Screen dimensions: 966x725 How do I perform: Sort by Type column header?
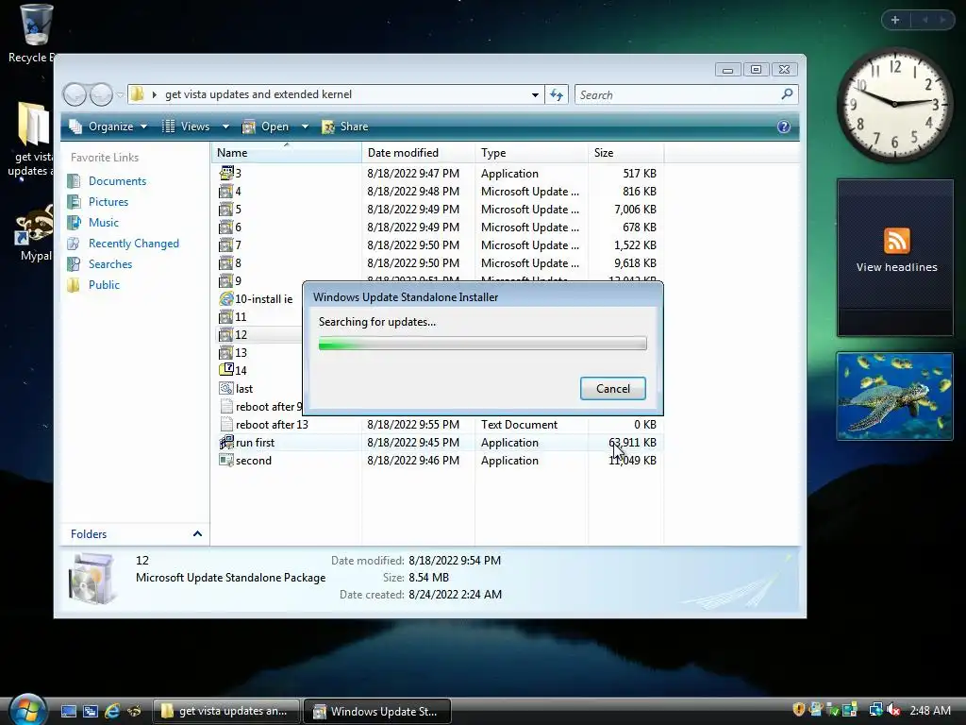pyautogui.click(x=531, y=152)
